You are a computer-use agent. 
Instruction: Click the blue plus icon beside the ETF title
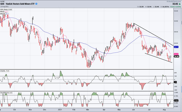tap(36, 4)
